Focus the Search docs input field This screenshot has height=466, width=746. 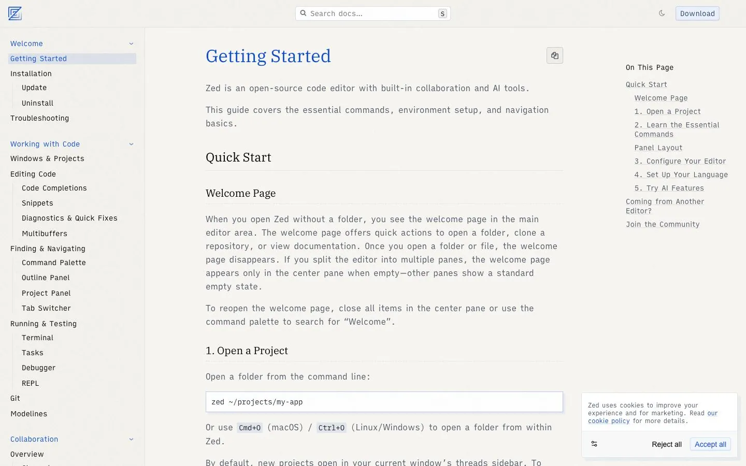(373, 13)
